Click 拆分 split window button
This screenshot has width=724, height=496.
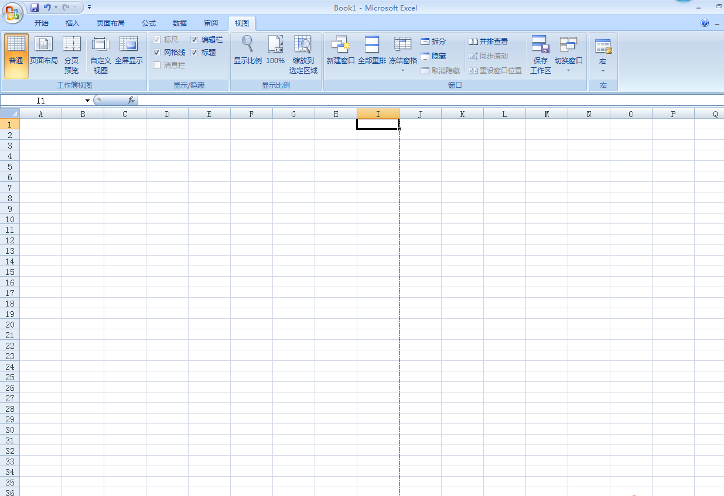(433, 42)
